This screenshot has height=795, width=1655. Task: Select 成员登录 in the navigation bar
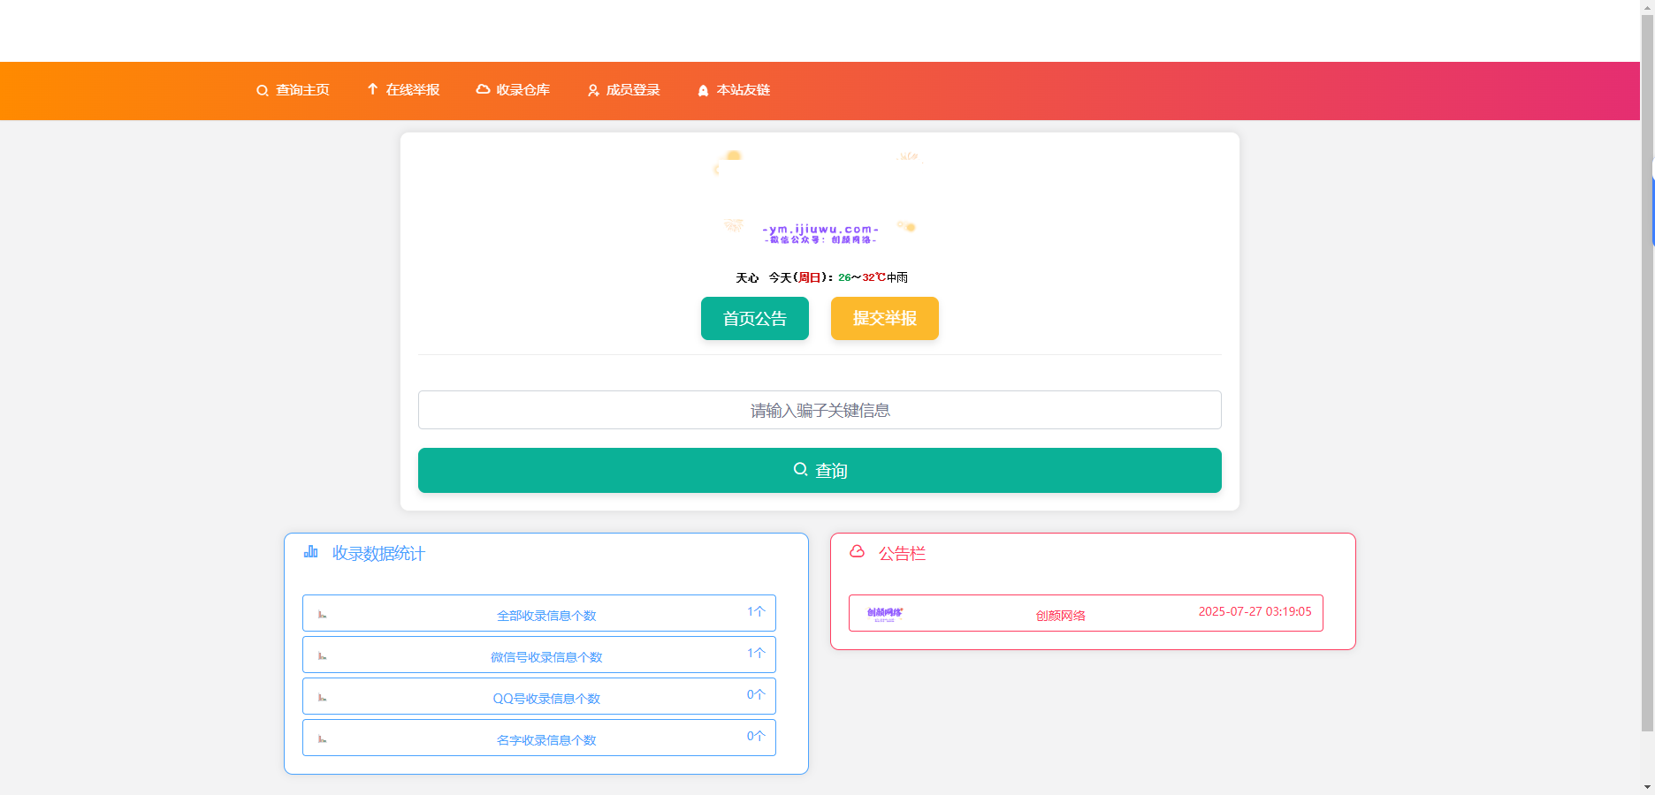(623, 90)
